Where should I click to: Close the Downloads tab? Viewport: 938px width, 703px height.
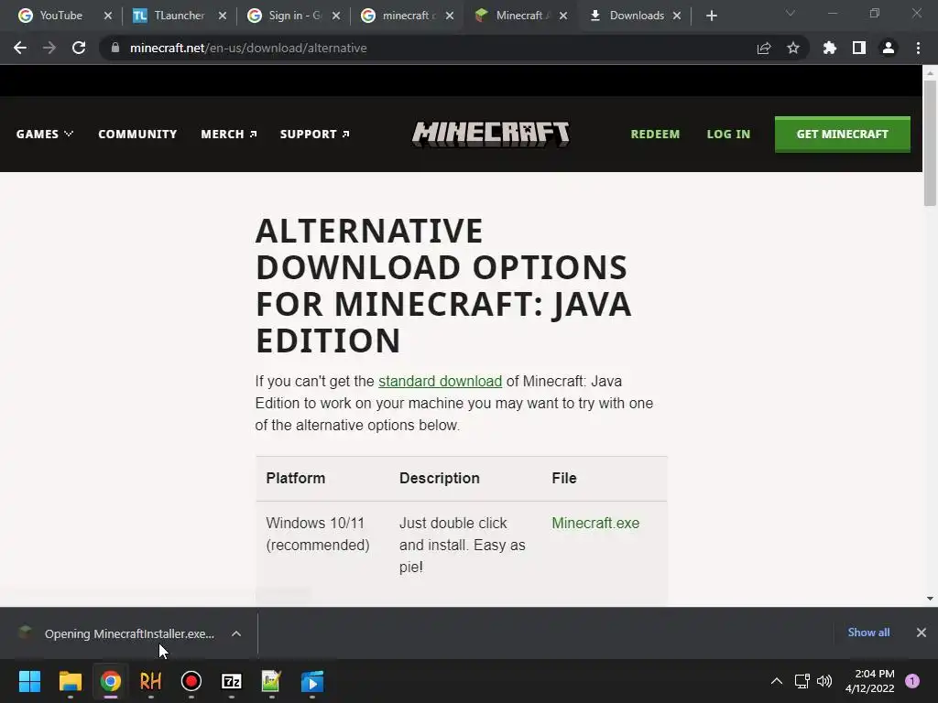[677, 16]
